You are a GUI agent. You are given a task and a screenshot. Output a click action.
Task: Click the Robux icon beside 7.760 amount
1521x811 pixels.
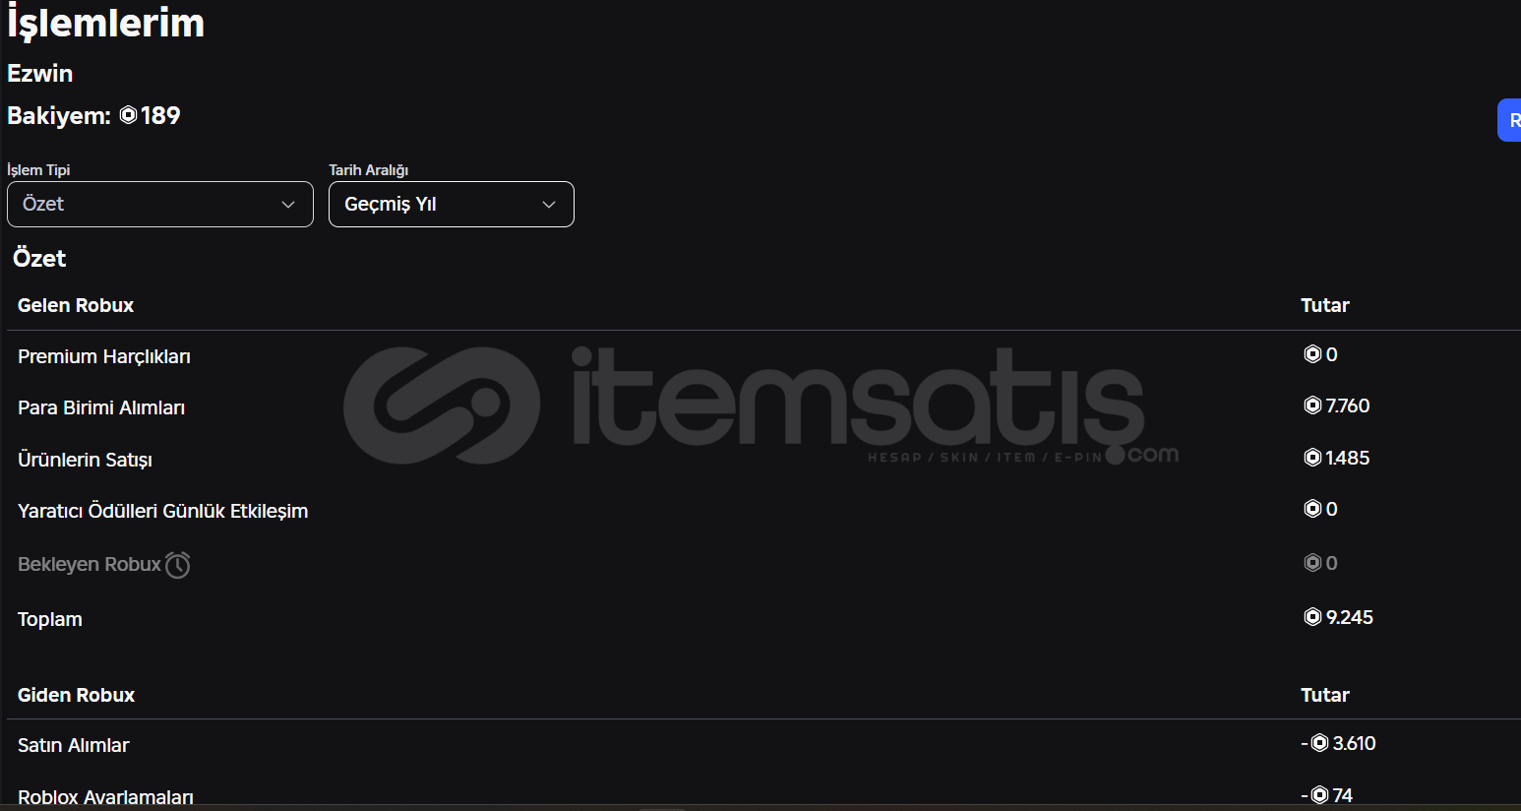(x=1312, y=405)
